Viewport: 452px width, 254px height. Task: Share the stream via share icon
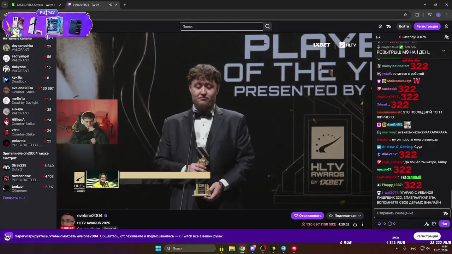pos(355,224)
